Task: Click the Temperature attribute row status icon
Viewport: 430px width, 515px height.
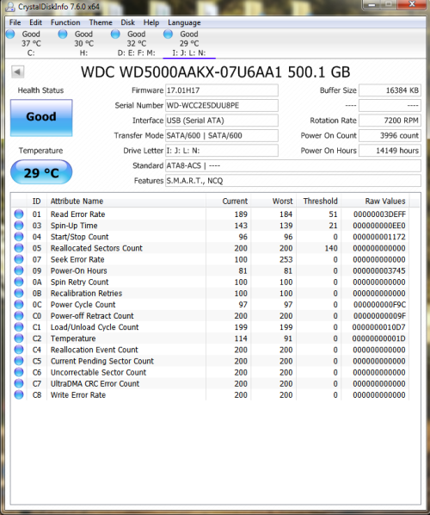Action: (x=19, y=338)
